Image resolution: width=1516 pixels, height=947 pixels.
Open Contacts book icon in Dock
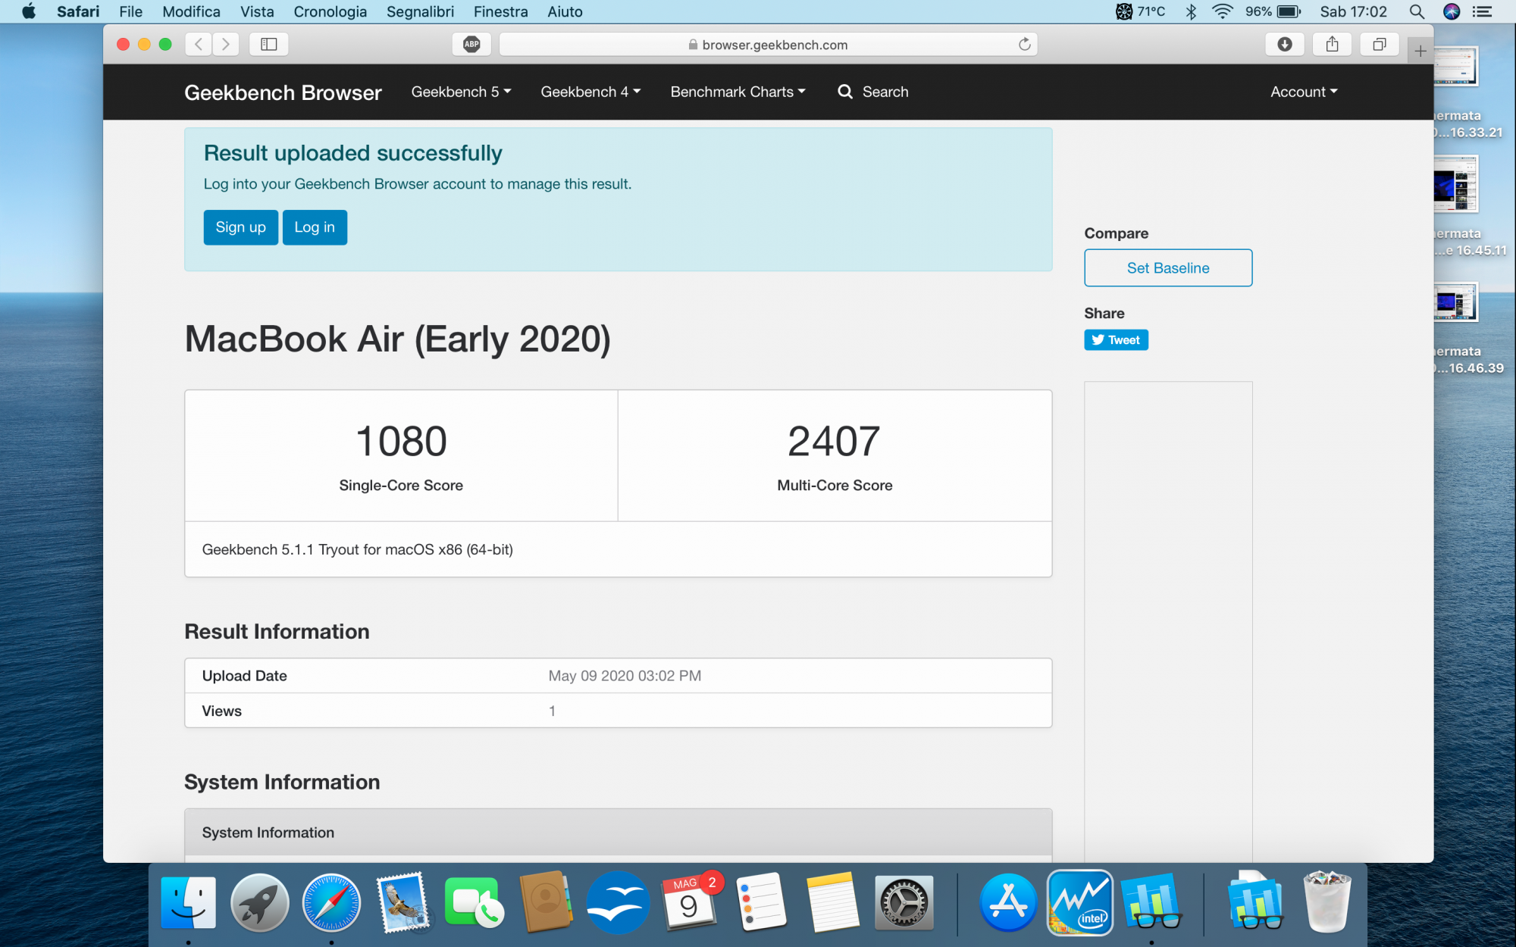coord(546,902)
